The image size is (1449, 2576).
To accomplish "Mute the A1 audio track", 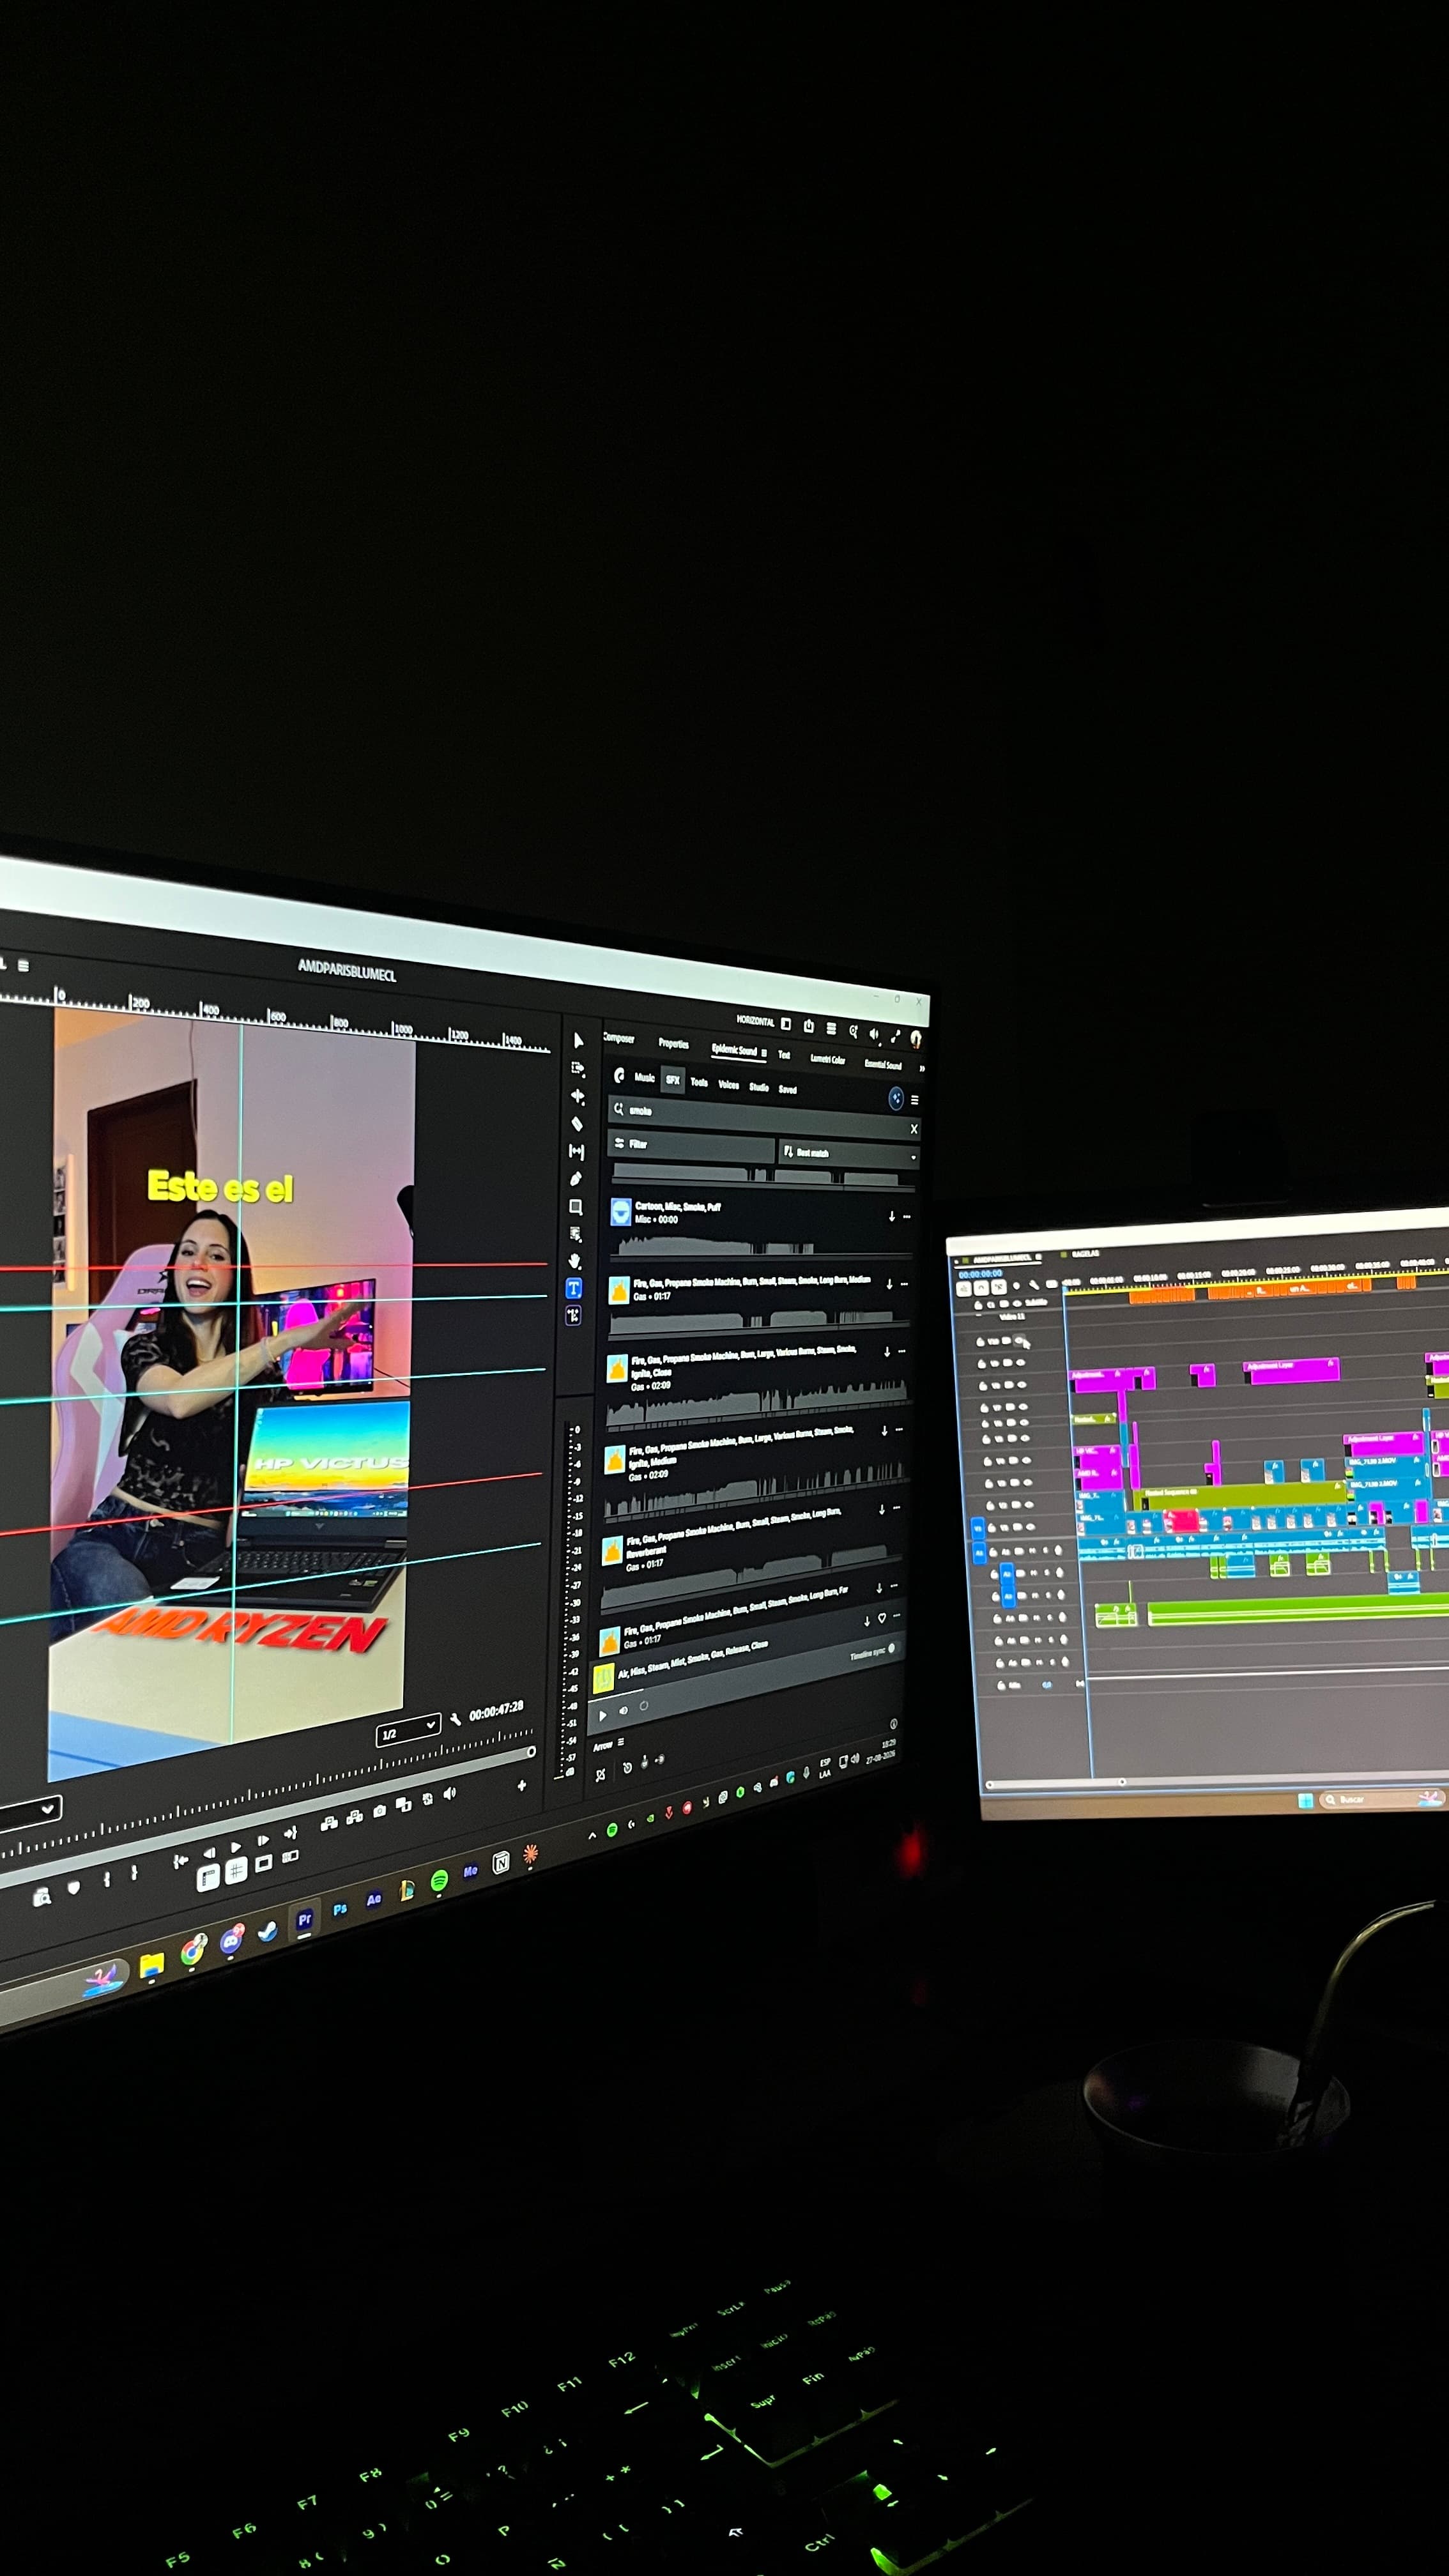I will tap(1033, 1551).
